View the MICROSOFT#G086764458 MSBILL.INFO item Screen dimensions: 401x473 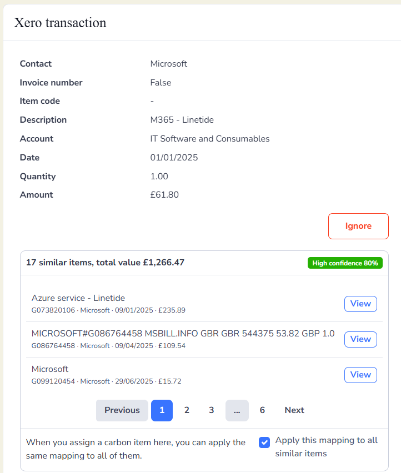click(x=360, y=339)
